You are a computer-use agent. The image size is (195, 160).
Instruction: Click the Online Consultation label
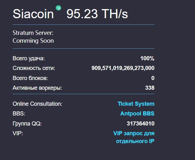tap(37, 104)
